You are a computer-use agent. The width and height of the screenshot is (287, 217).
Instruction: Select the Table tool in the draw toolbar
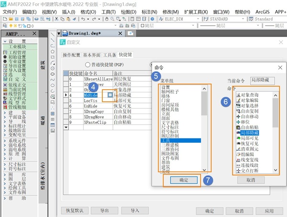point(53,125)
